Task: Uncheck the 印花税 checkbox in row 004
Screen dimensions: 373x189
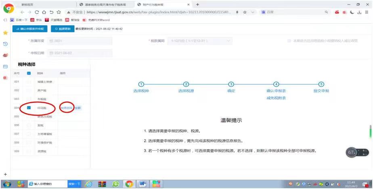Action: pos(29,108)
